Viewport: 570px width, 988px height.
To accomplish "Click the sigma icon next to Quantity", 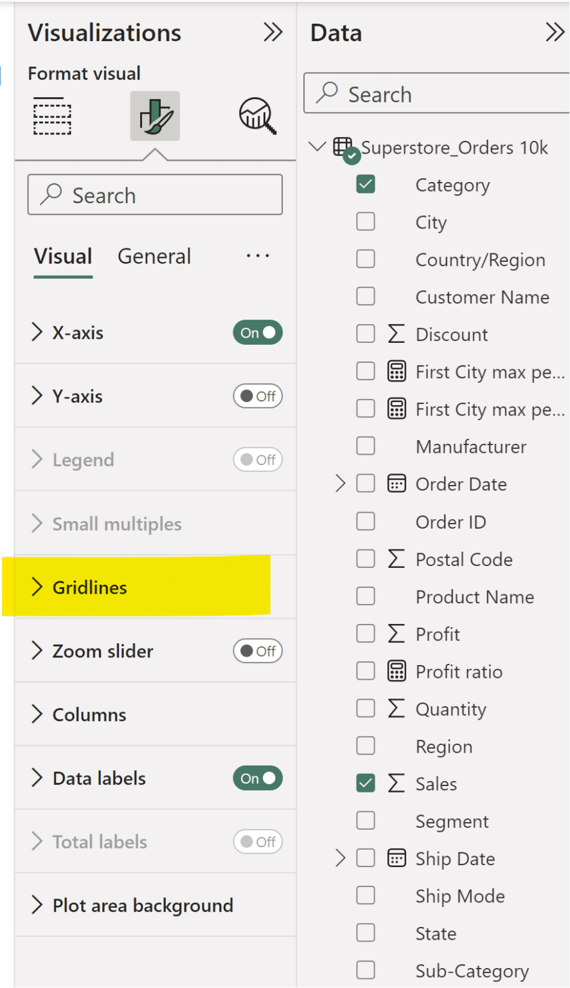I will coord(396,708).
